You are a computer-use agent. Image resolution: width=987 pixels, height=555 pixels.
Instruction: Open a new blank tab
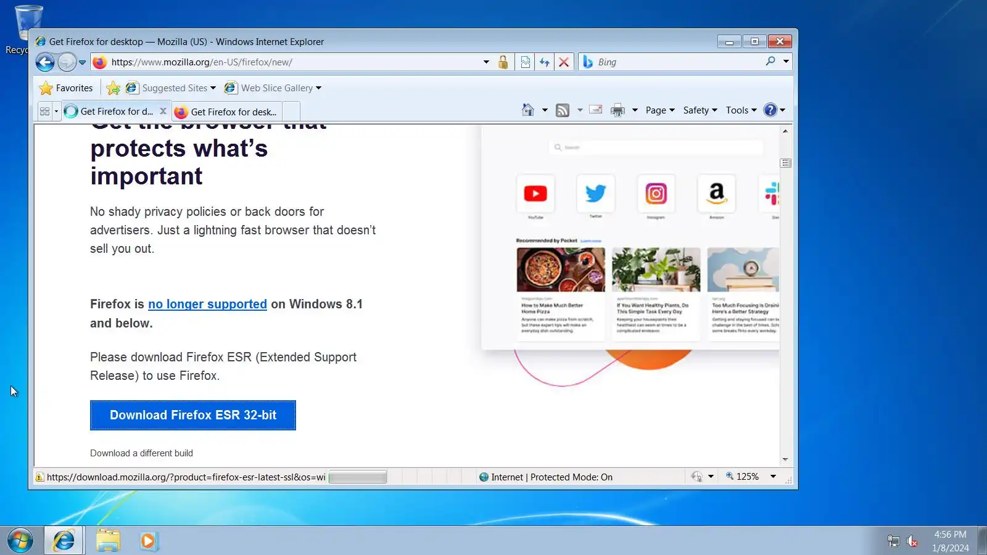[x=292, y=112]
